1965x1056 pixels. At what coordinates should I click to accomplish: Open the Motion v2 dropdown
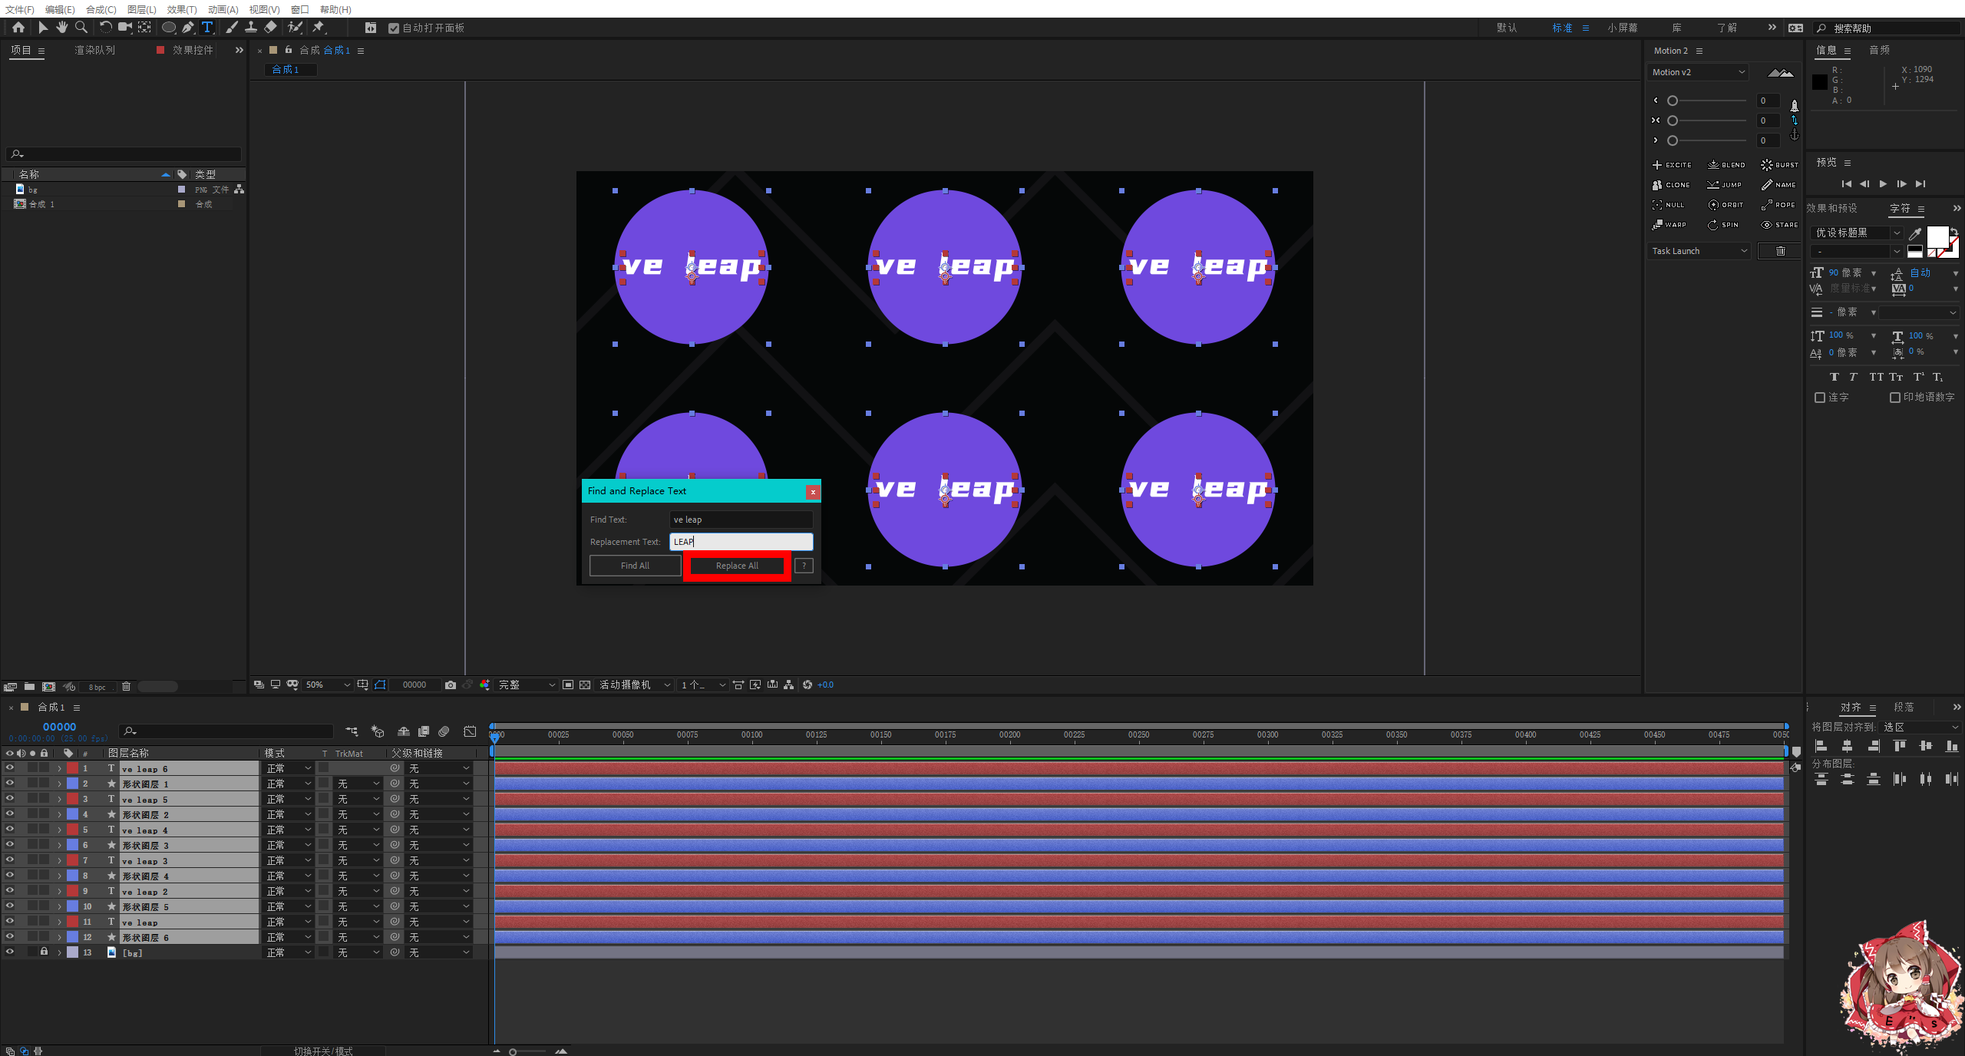(1697, 72)
